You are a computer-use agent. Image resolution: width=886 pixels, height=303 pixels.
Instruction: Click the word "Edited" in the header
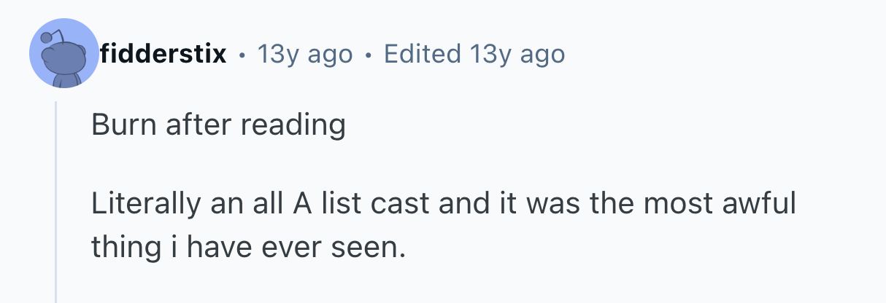pyautogui.click(x=422, y=54)
